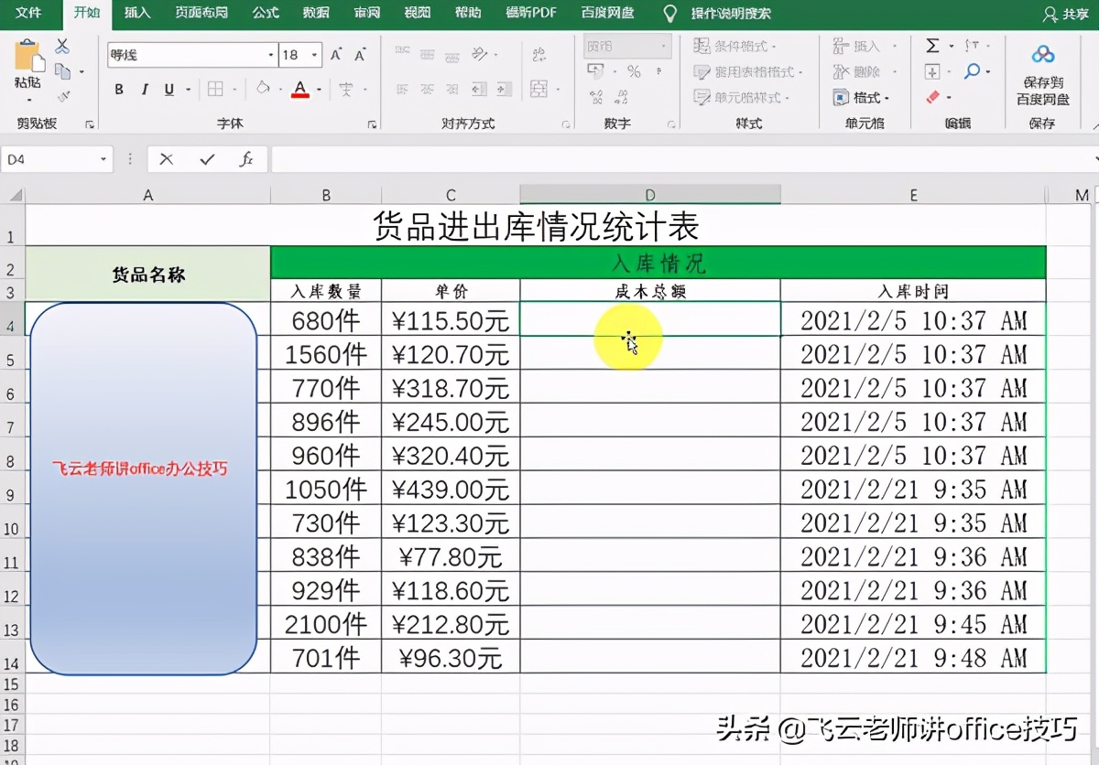Click the lightbulb tell-me search icon
Screen dimensions: 1099x765
click(670, 14)
